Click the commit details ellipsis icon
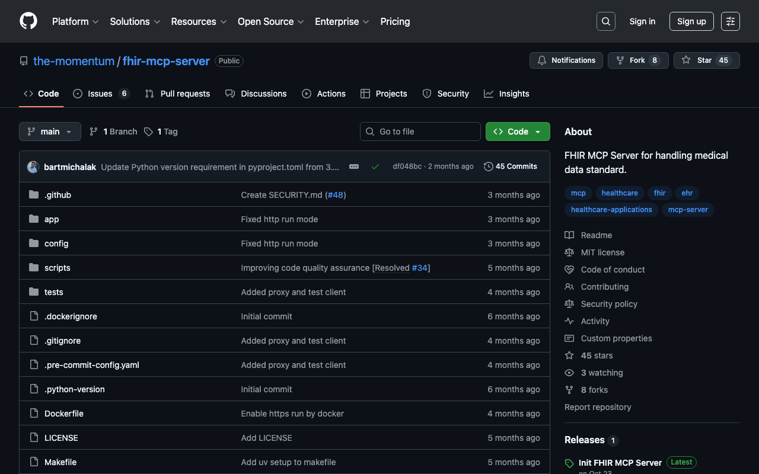759x474 pixels. coord(354,166)
